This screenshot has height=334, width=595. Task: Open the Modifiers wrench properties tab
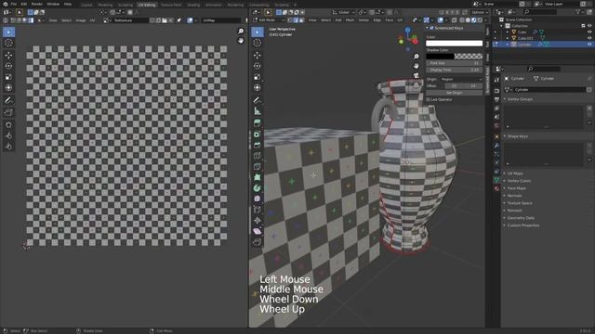496,146
